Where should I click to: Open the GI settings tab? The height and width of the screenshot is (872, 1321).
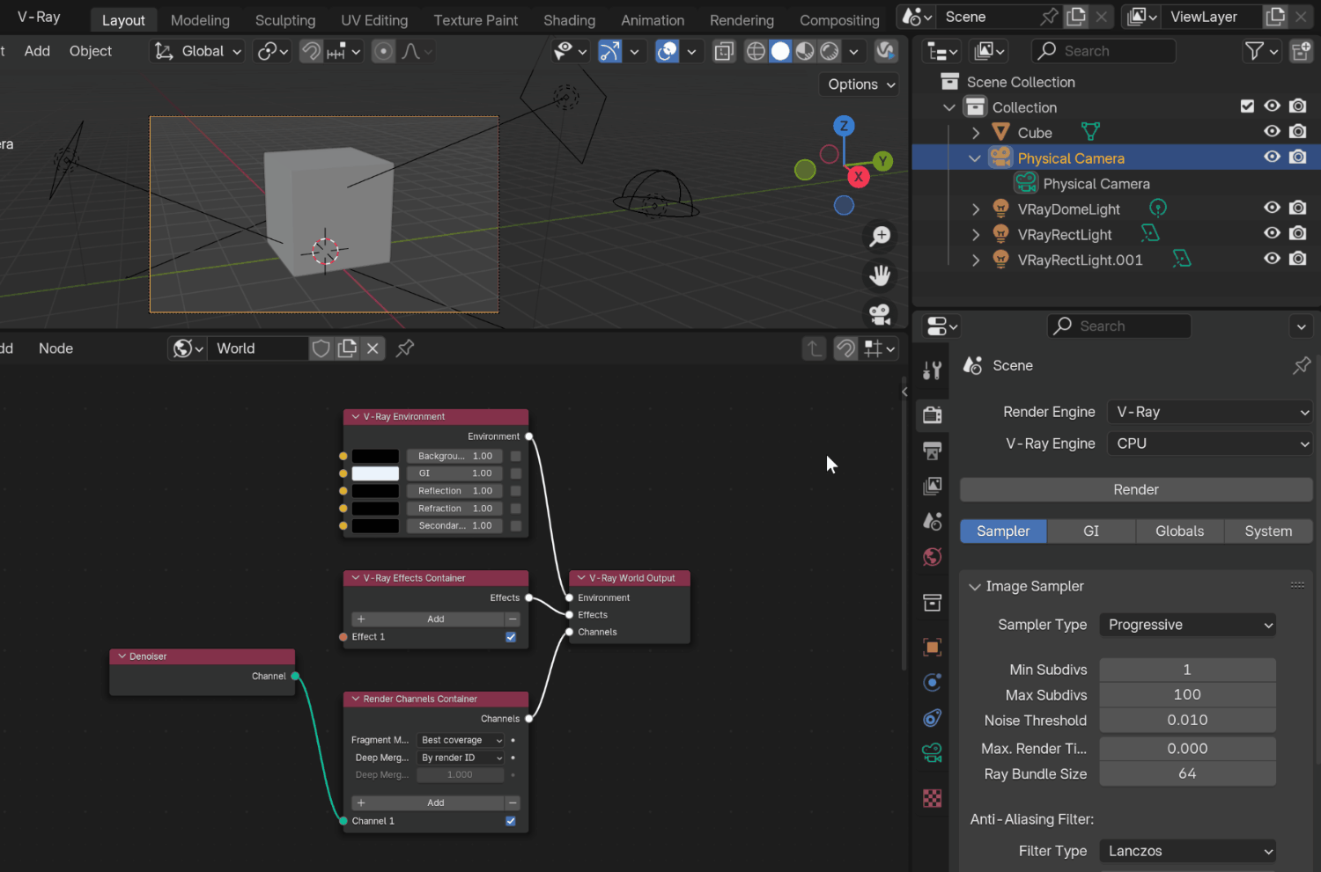coord(1091,531)
